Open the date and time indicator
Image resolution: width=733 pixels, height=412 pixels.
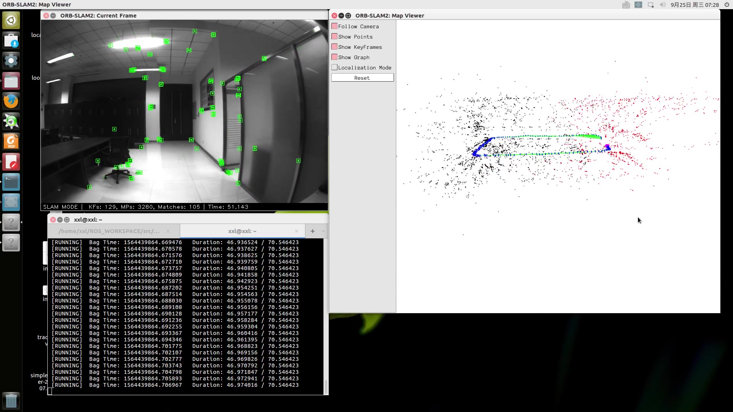(x=694, y=5)
